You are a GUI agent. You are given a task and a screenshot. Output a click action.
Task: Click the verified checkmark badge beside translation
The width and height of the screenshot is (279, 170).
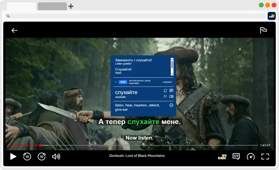click(171, 105)
